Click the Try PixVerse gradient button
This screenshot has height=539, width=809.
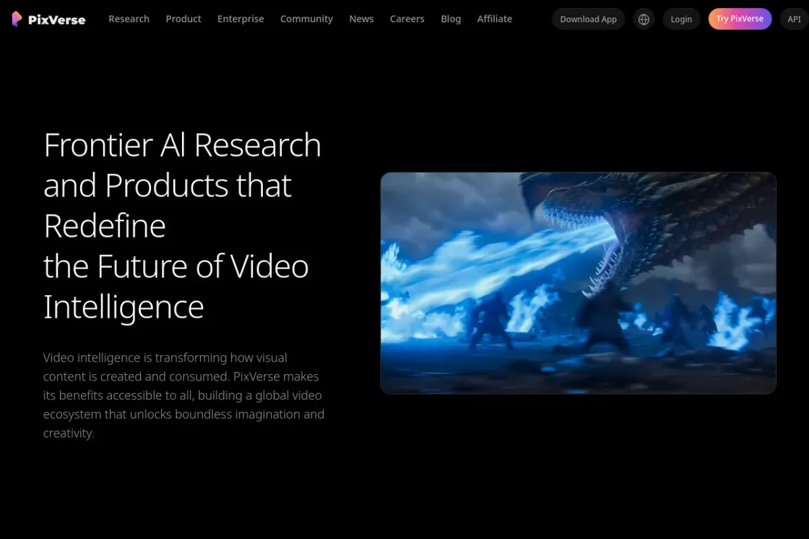[740, 19]
